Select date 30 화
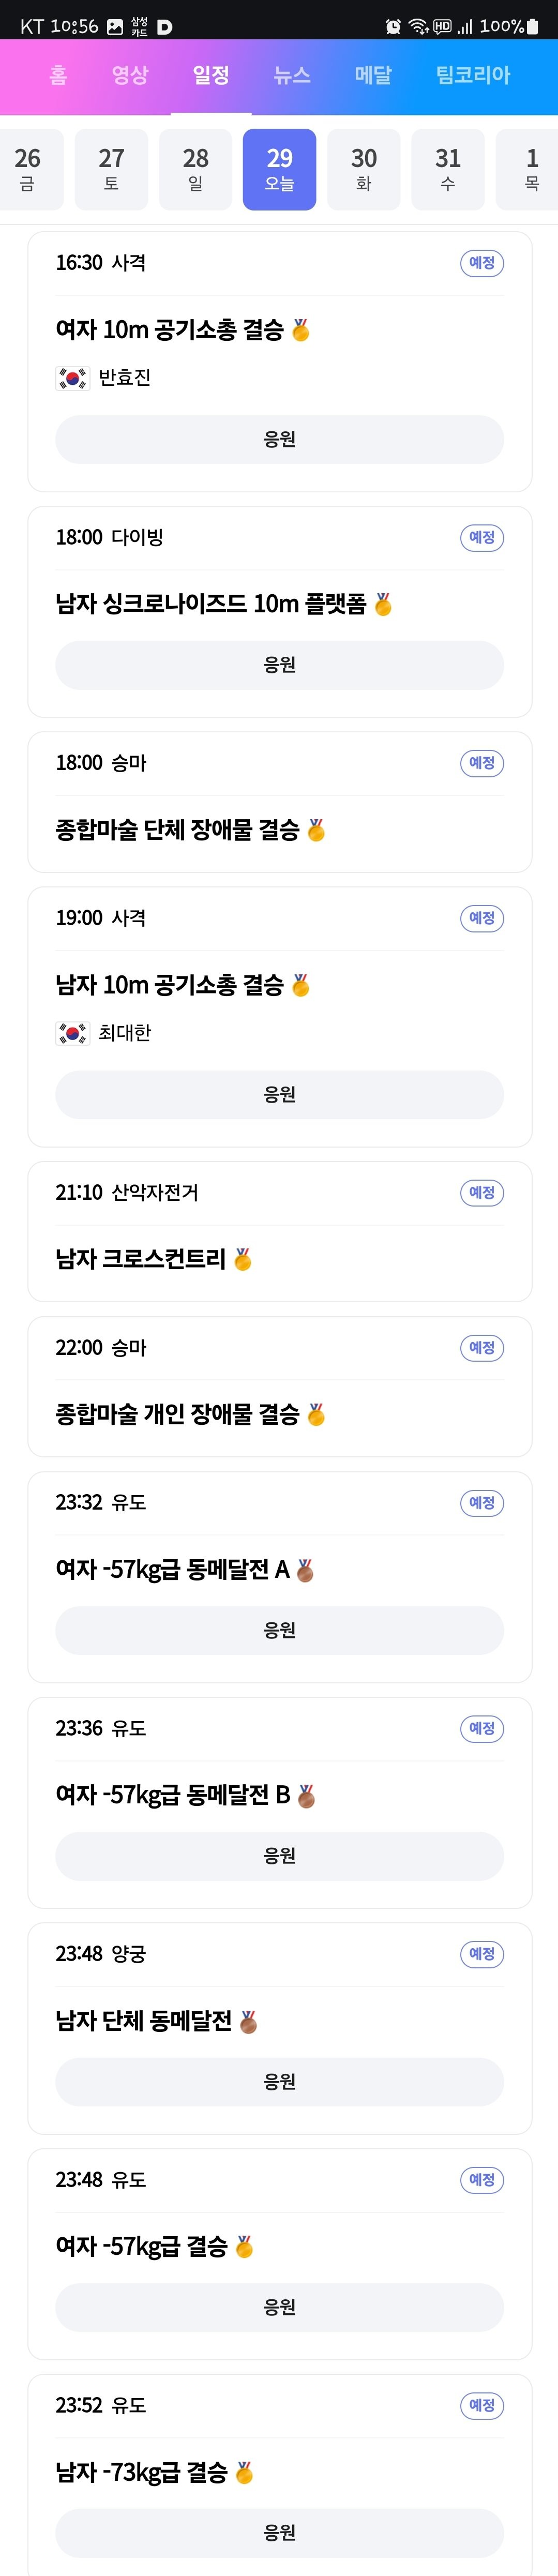Image resolution: width=558 pixels, height=2576 pixels. click(x=364, y=169)
